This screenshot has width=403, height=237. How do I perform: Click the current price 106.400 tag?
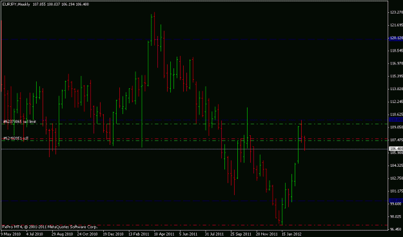click(x=396, y=149)
